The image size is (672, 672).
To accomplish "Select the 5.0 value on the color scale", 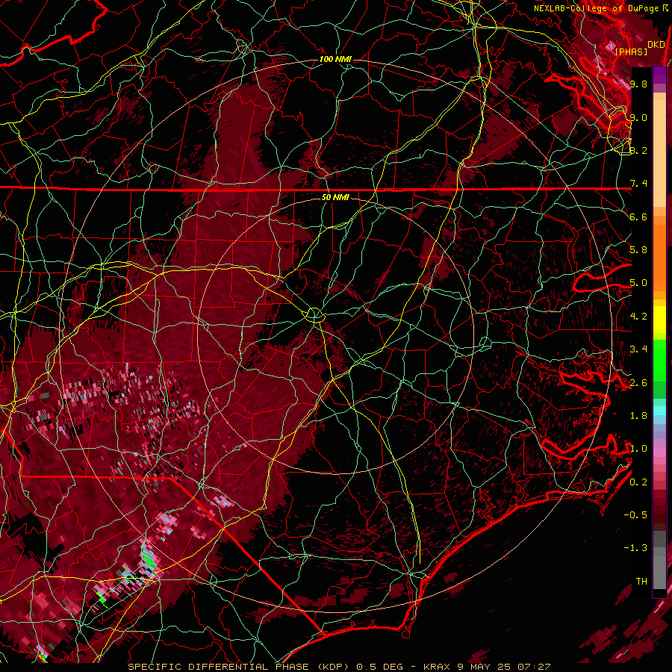I will [x=638, y=283].
